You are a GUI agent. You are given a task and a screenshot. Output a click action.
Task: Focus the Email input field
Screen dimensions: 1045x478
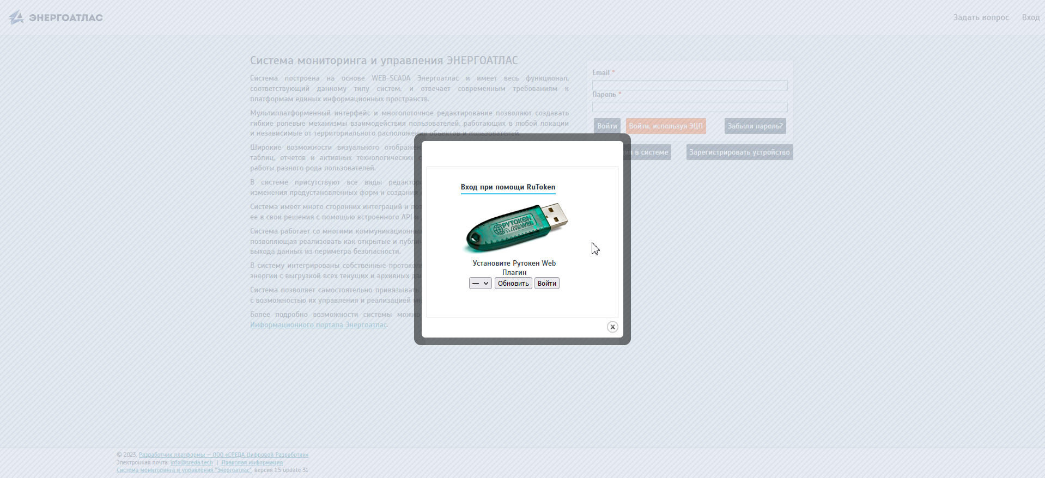click(690, 85)
